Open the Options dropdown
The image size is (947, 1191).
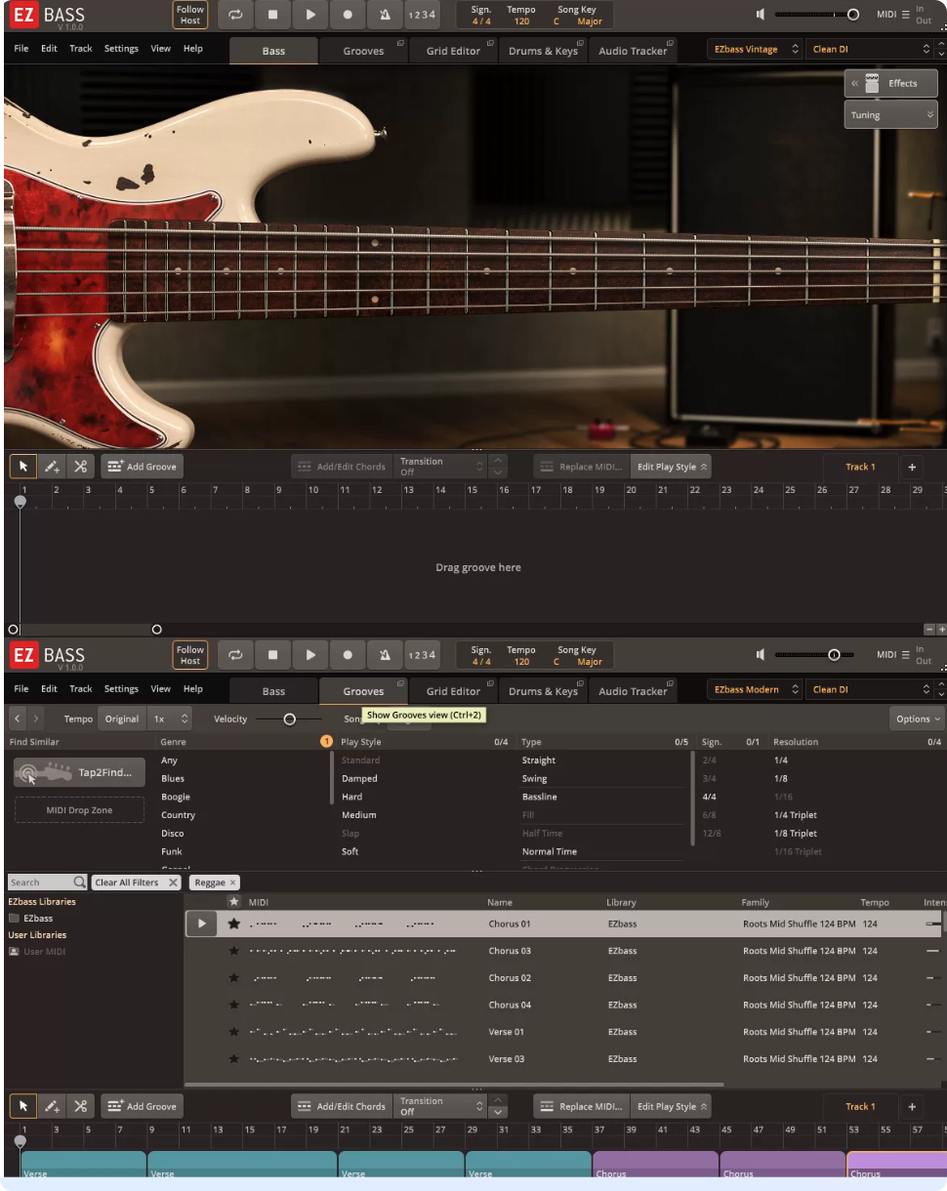click(918, 719)
